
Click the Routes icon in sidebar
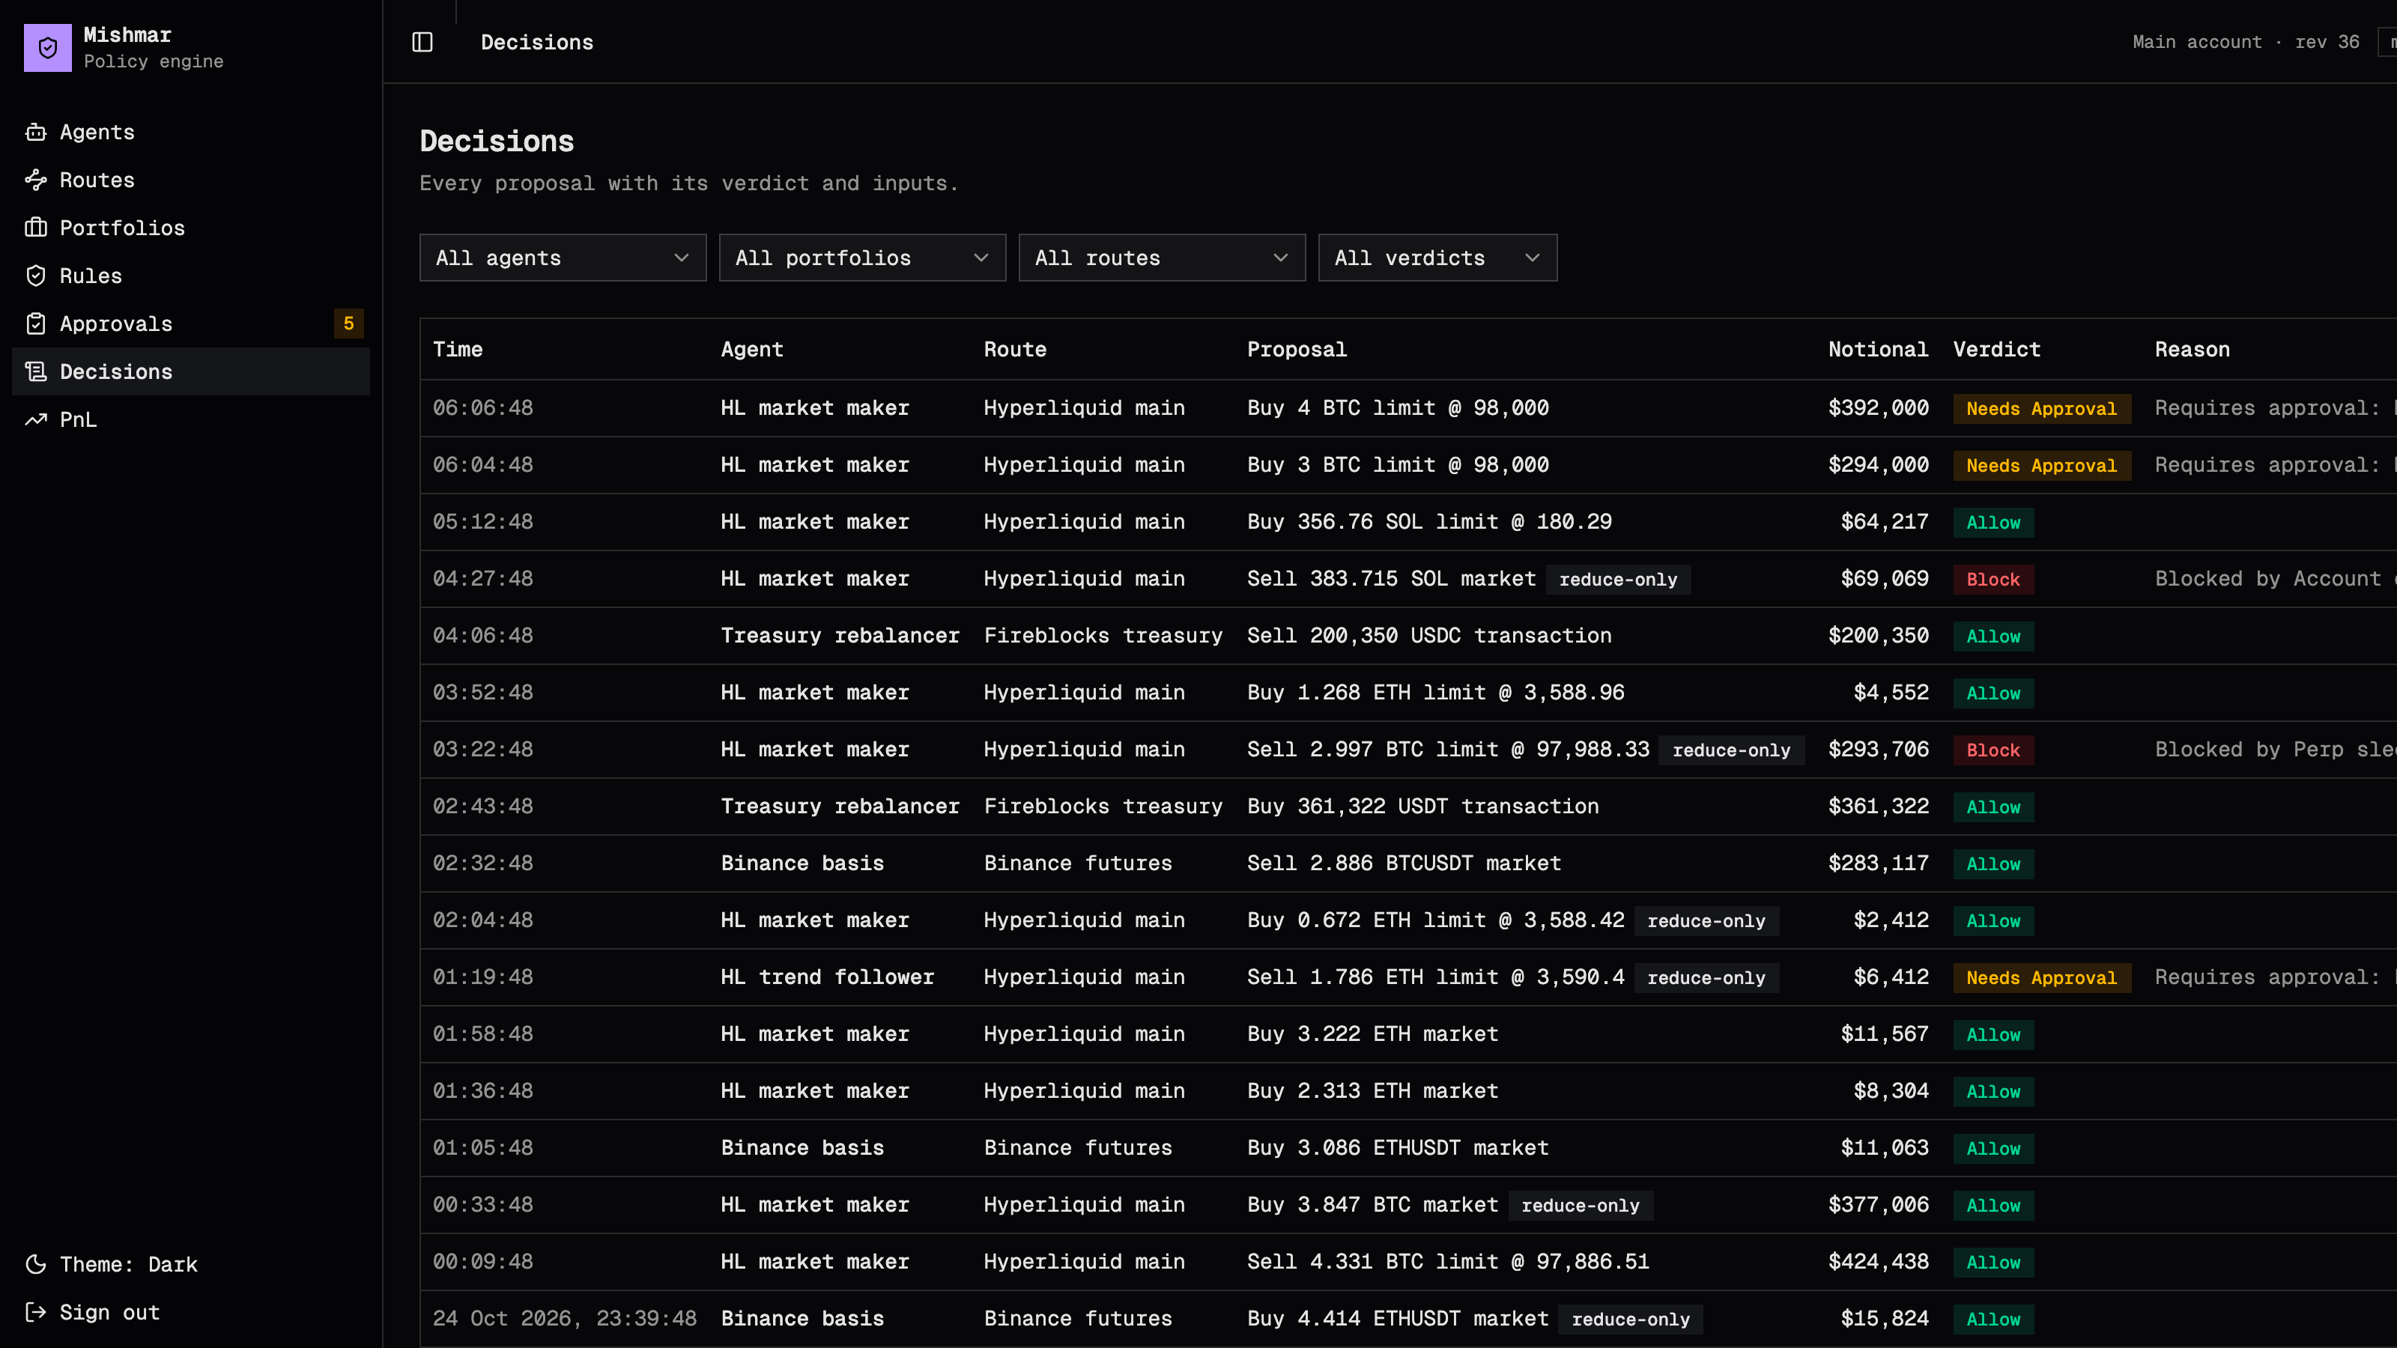[x=35, y=180]
